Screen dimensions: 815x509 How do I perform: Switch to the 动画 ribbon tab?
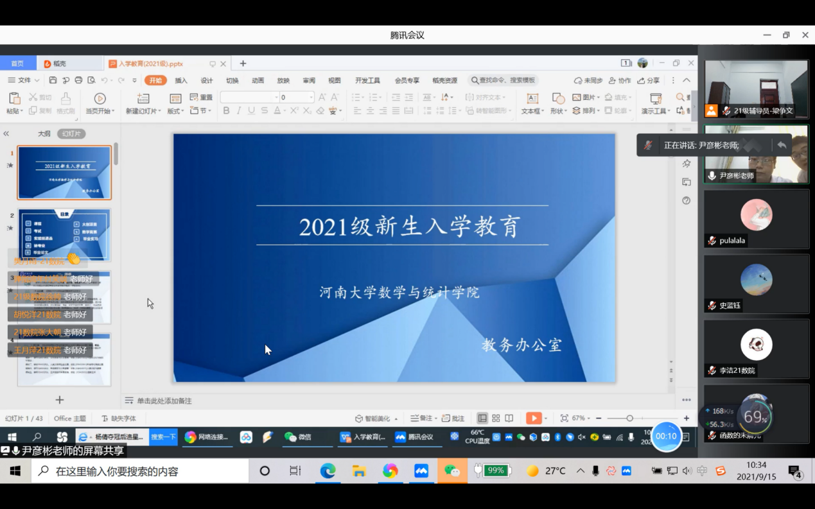click(258, 80)
